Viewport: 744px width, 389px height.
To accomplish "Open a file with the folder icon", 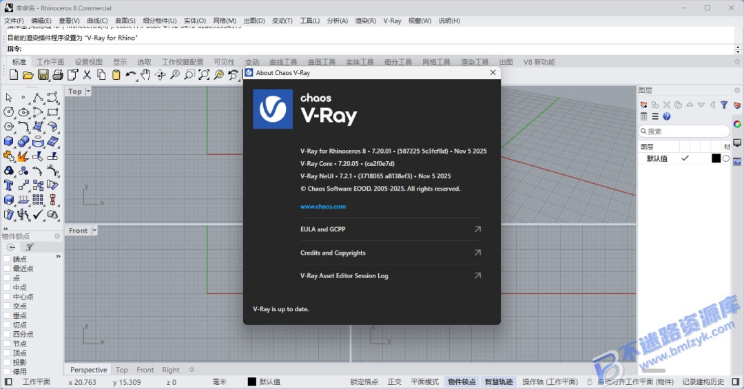I will [x=28, y=74].
